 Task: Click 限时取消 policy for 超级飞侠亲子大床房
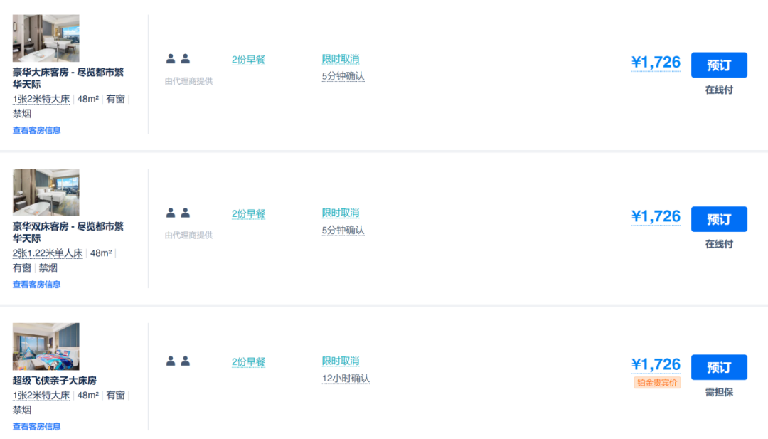341,361
